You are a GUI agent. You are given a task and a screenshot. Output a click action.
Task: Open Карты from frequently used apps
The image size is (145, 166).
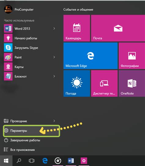30,67
